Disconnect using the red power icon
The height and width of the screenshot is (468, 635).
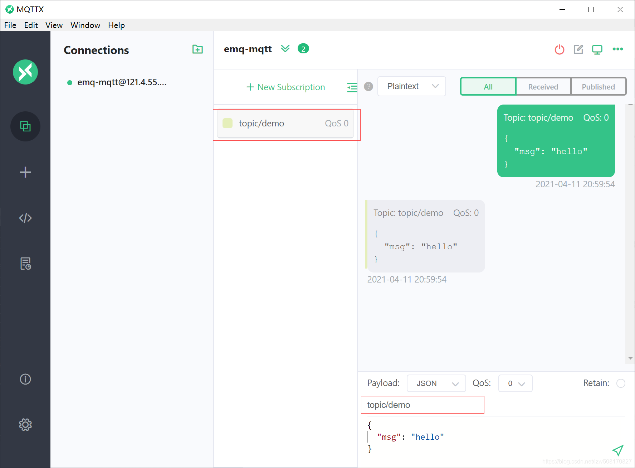click(560, 49)
